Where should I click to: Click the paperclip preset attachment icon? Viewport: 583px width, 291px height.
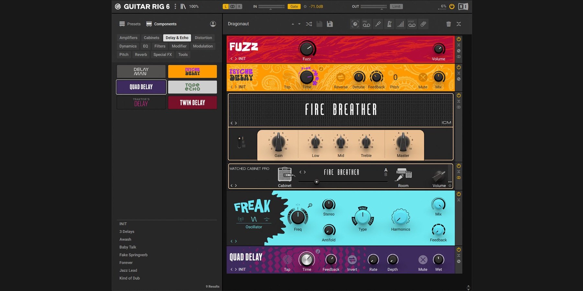(x=423, y=24)
